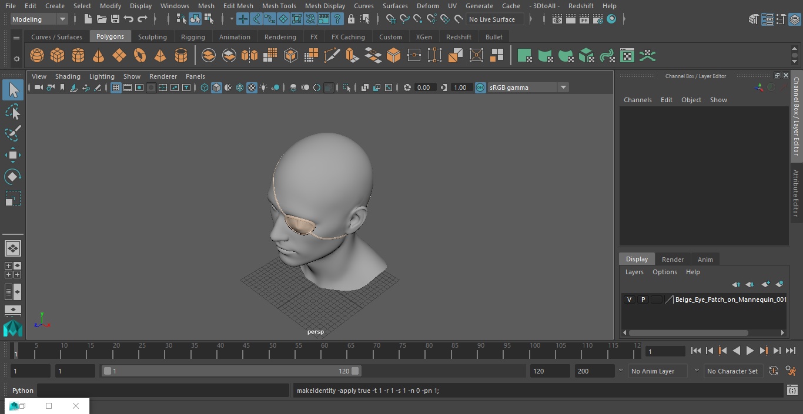
Task: Activate the Rotate tool in toolbox
Action: [x=12, y=177]
